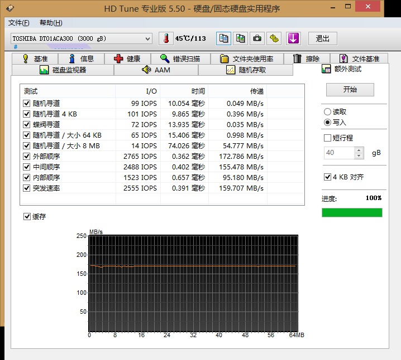Click the short stroke 40 gB field
Viewport: 401px width, 360px height.
(339, 153)
